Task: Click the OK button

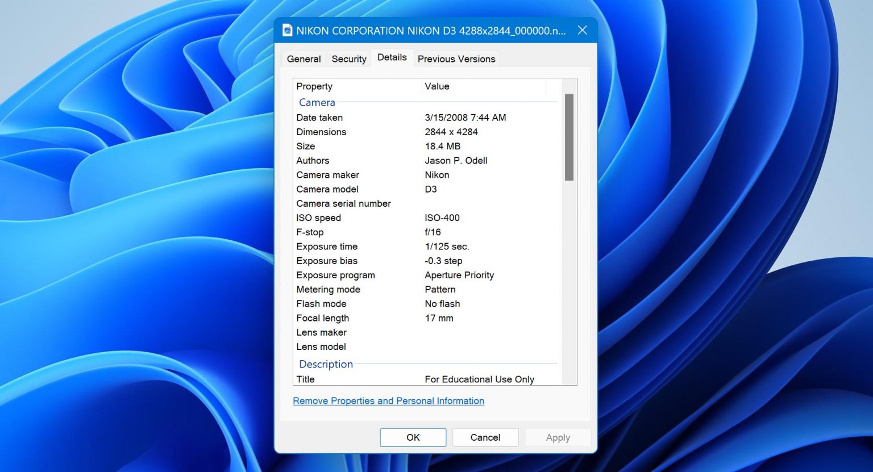Action: [x=413, y=437]
